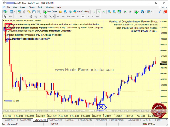Switch to the EURUSD,H1 chart tab

[x=71, y=120]
